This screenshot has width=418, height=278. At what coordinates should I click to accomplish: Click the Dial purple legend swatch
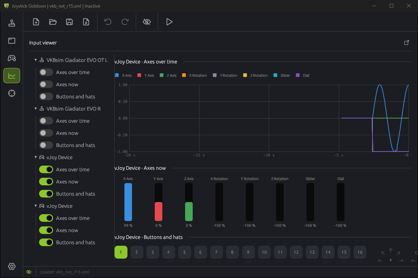click(298, 75)
